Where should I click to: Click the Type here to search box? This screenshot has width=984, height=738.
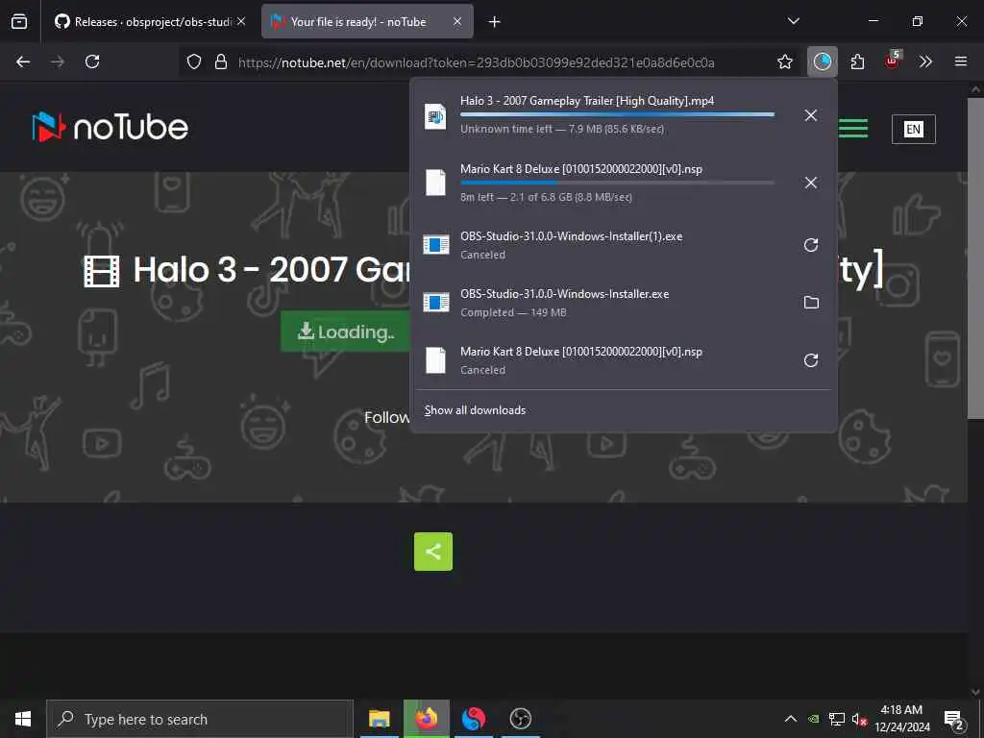(200, 719)
